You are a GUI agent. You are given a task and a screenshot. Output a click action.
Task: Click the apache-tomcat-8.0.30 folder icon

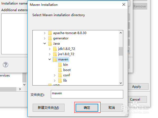[50, 33]
